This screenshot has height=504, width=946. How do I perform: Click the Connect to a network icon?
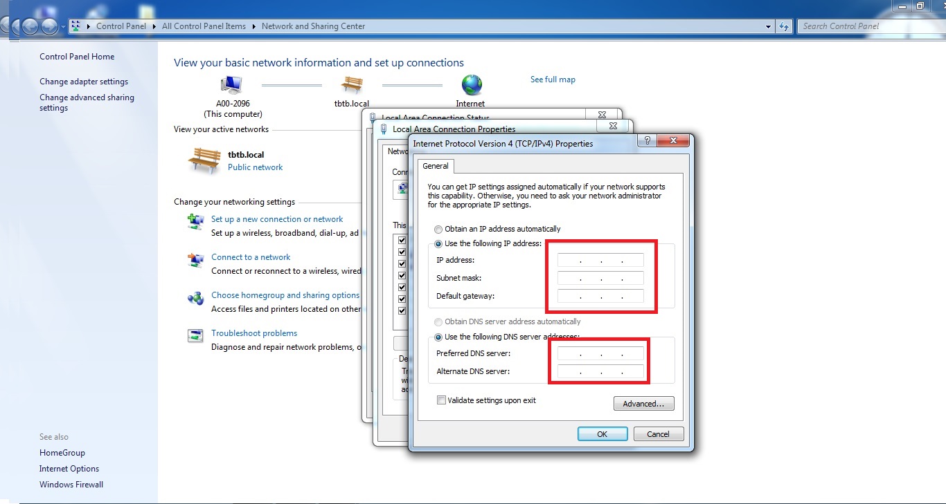coord(196,260)
